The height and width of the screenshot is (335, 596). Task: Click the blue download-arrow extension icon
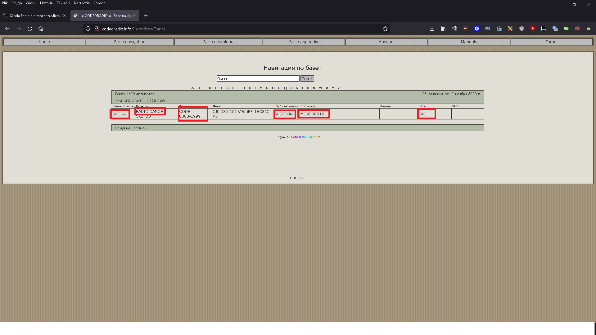477,29
